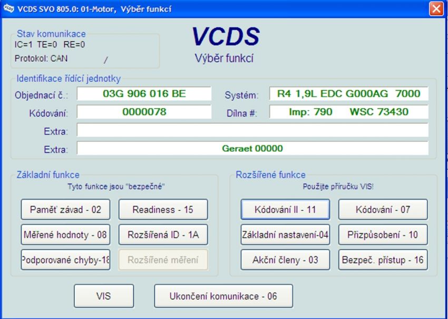Viewport: 448px width, 319px height.
Task: Click the VIS button
Action: tap(104, 296)
